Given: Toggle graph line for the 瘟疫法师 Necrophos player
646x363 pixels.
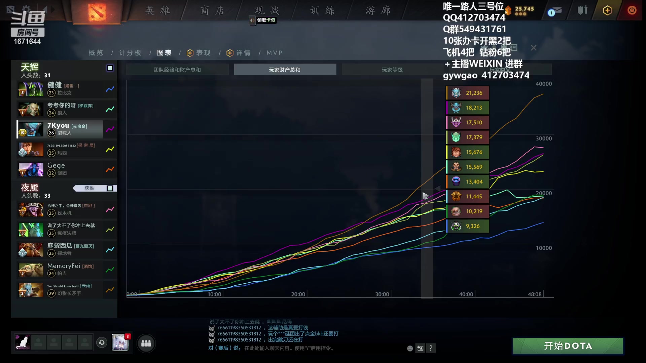Looking at the screenshot, I should [x=110, y=230].
